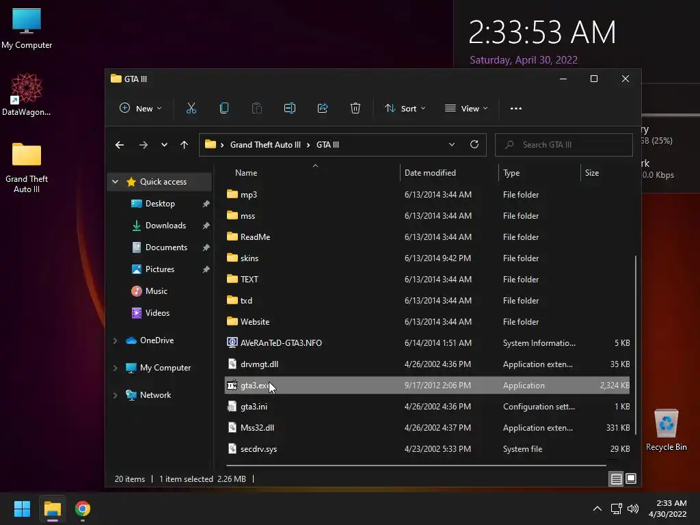This screenshot has width=700, height=525.
Task: Click the Delete trash can icon
Action: point(355,108)
